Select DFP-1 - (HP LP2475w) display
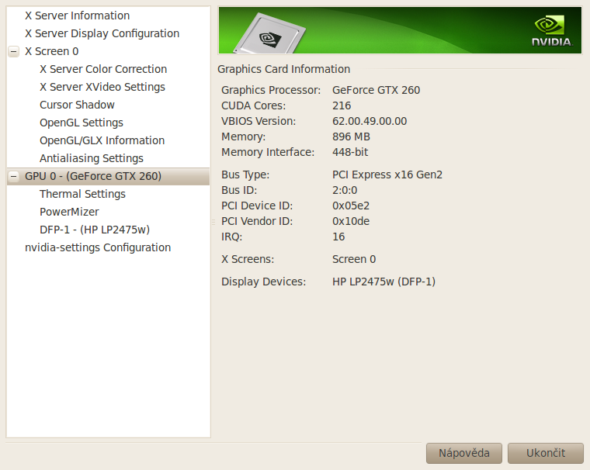 (x=95, y=230)
